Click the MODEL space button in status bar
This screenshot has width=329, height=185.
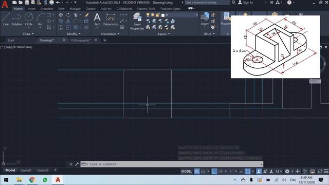coord(186,171)
